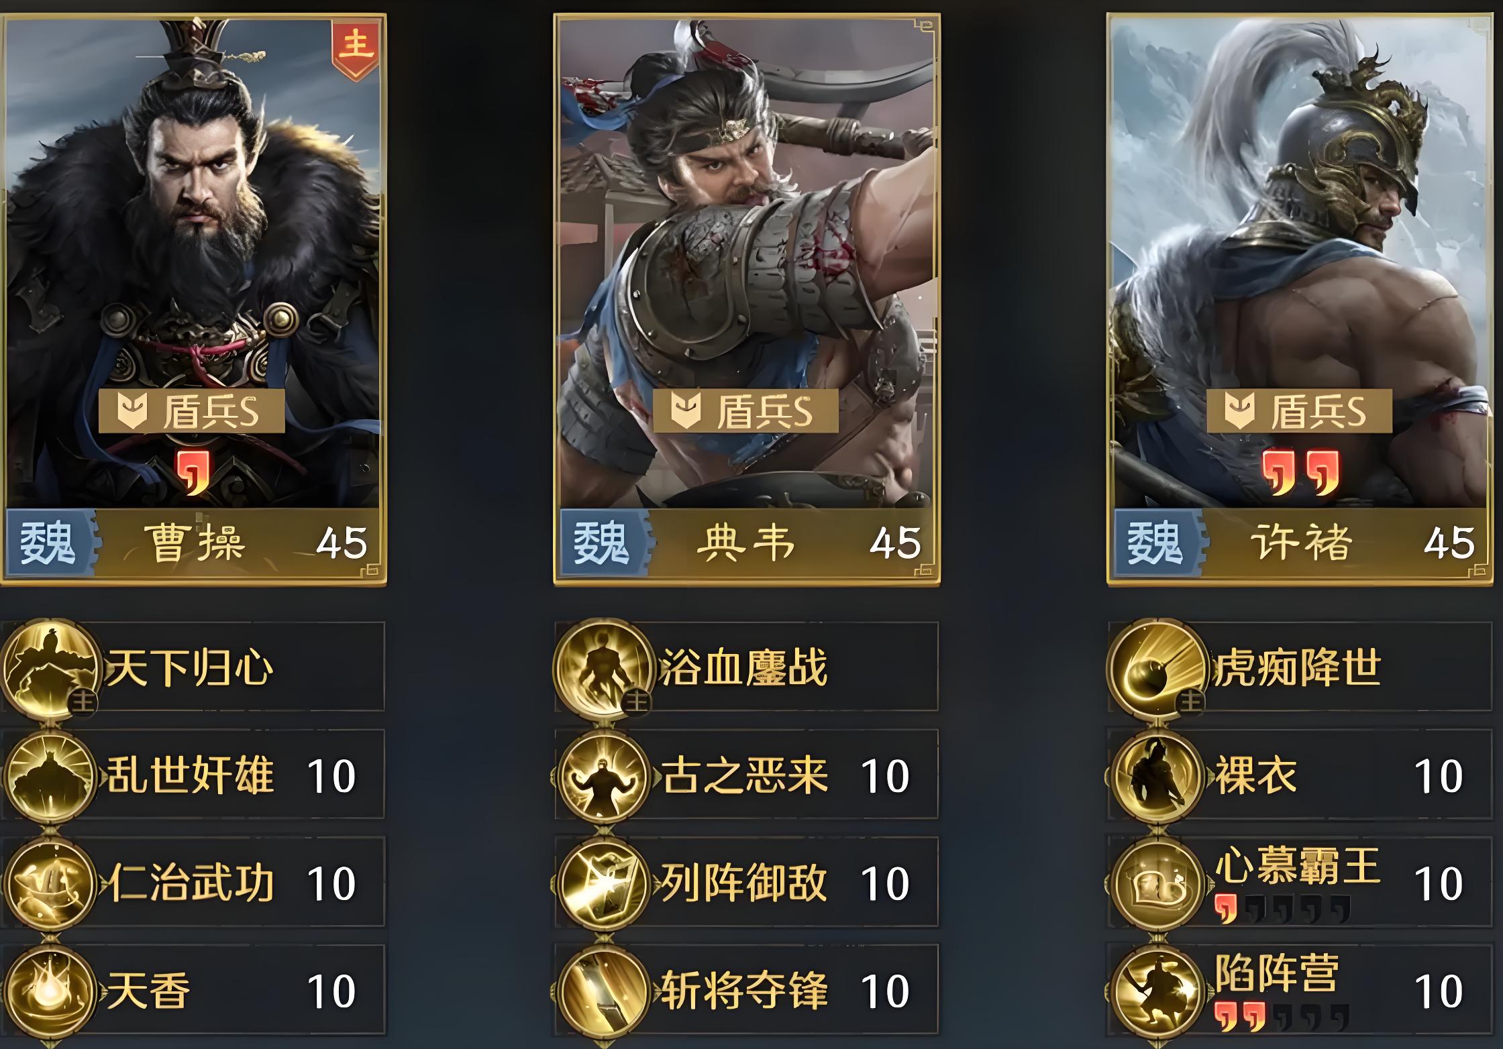Open the 仁治武功 skill icon

click(x=50, y=883)
